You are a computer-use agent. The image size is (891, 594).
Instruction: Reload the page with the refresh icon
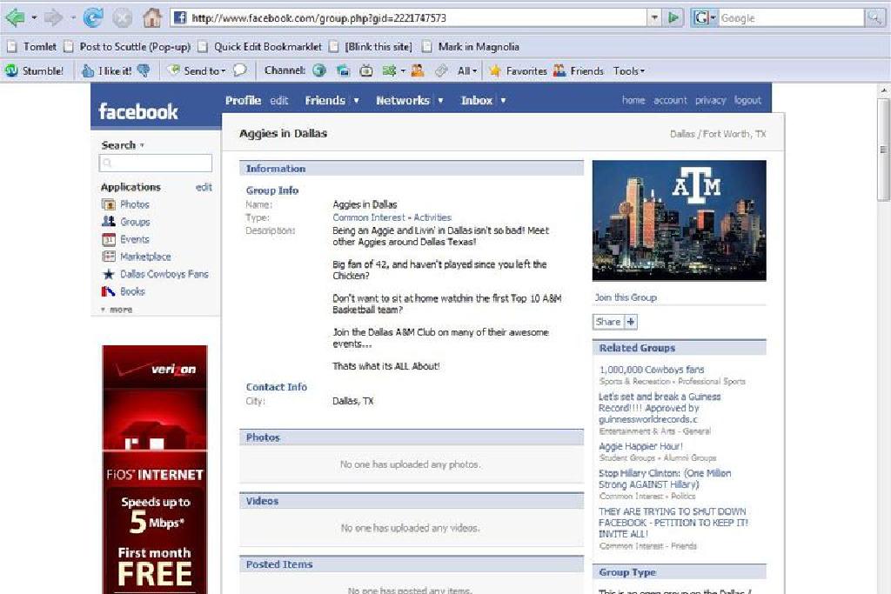point(92,18)
